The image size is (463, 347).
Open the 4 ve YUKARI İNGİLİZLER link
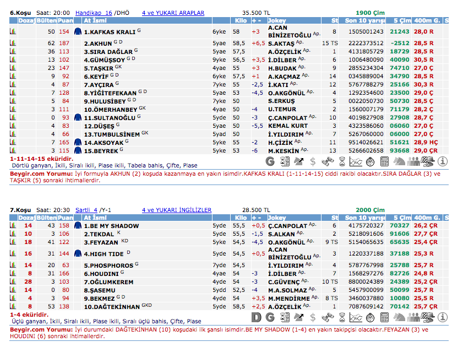point(176,210)
